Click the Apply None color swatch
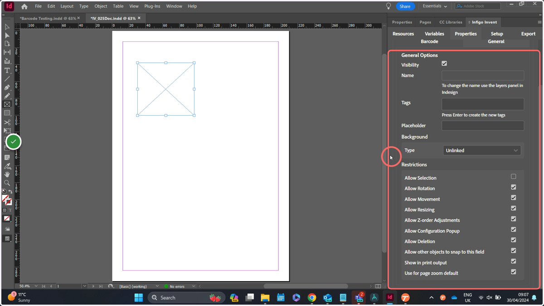The width and height of the screenshot is (544, 306). 7,219
